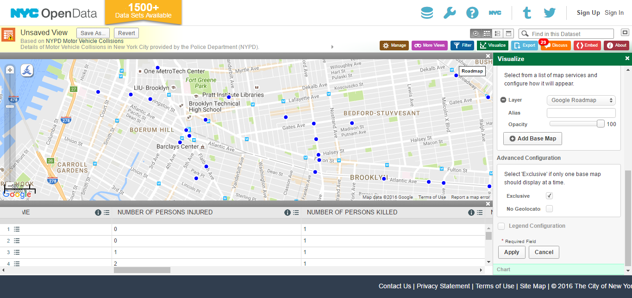This screenshot has width=632, height=298.
Task: Expand the Chart section in sidebar
Action: [558, 269]
